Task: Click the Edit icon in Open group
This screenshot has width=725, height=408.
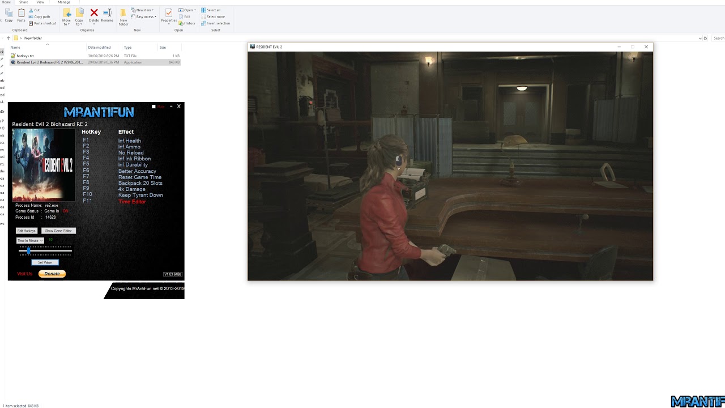Action: click(x=181, y=16)
